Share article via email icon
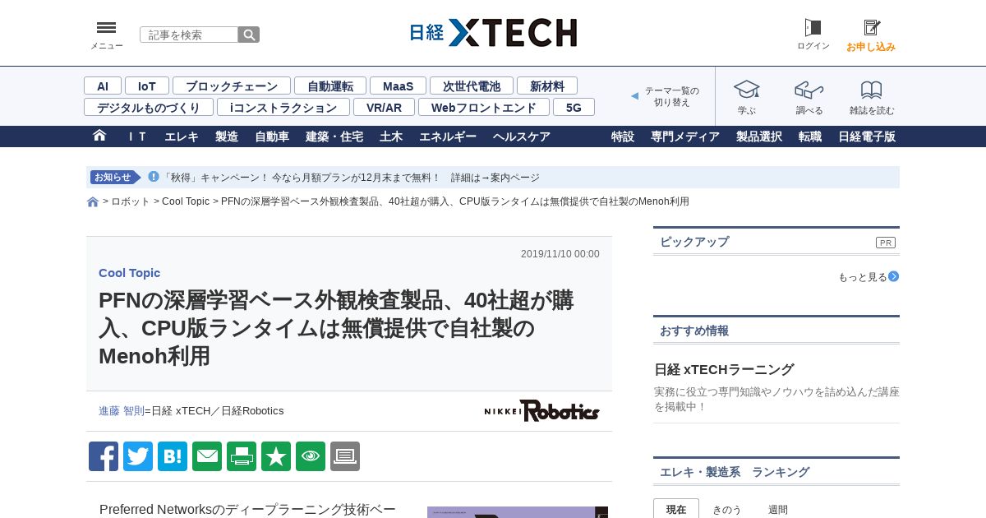 click(207, 456)
